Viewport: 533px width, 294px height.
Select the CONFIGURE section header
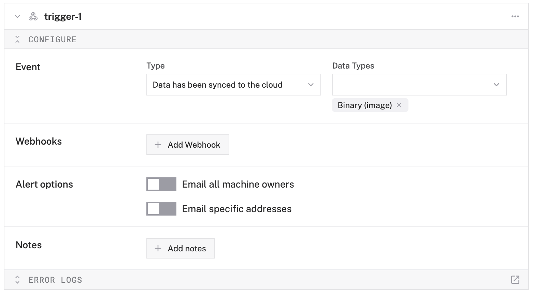click(x=52, y=39)
